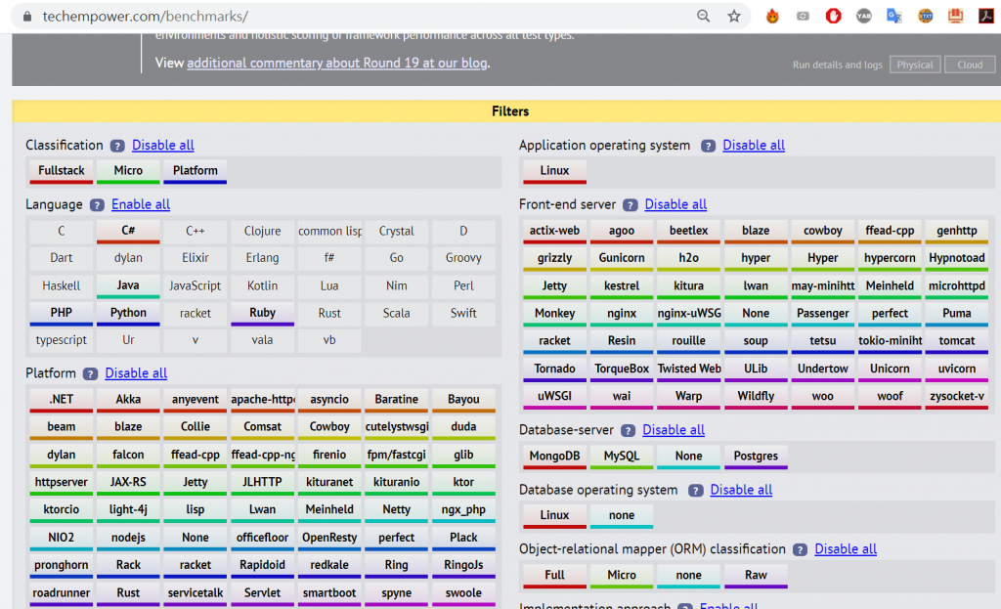Toggle the Java language filter
The width and height of the screenshot is (1001, 609).
tap(128, 286)
